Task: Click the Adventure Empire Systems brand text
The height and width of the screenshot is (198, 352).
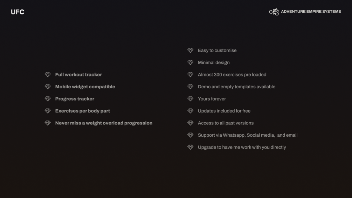Action: tap(311, 12)
